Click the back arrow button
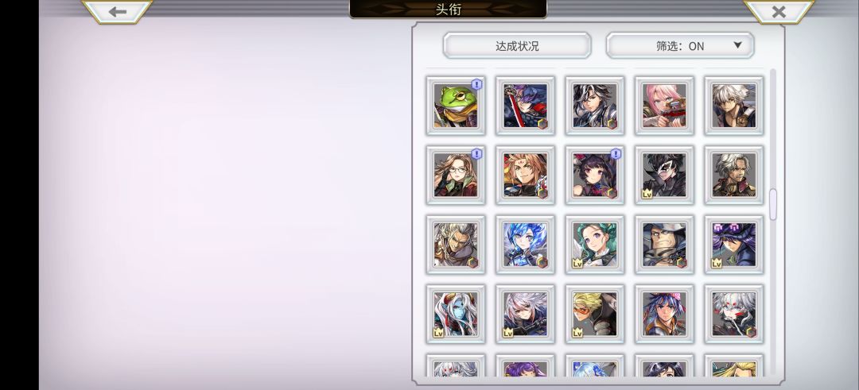The image size is (859, 390). coord(117,11)
